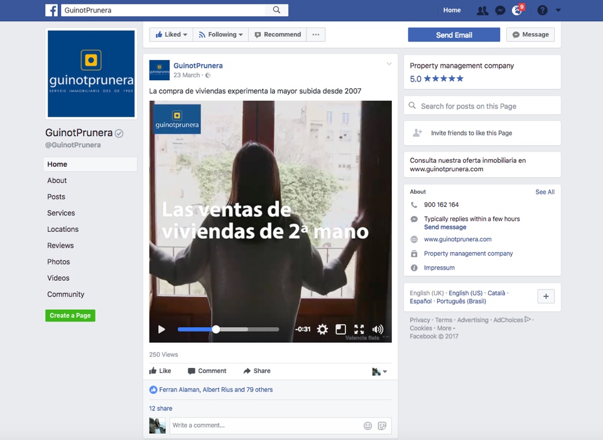Open Services in the page sidebar
Image resolution: width=603 pixels, height=440 pixels.
pos(61,213)
